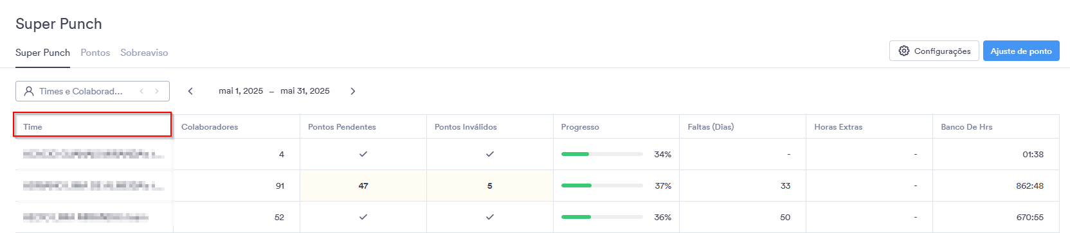This screenshot has height=233, width=1070.
Task: Click right arrow inside team filter box
Action: pos(157,91)
